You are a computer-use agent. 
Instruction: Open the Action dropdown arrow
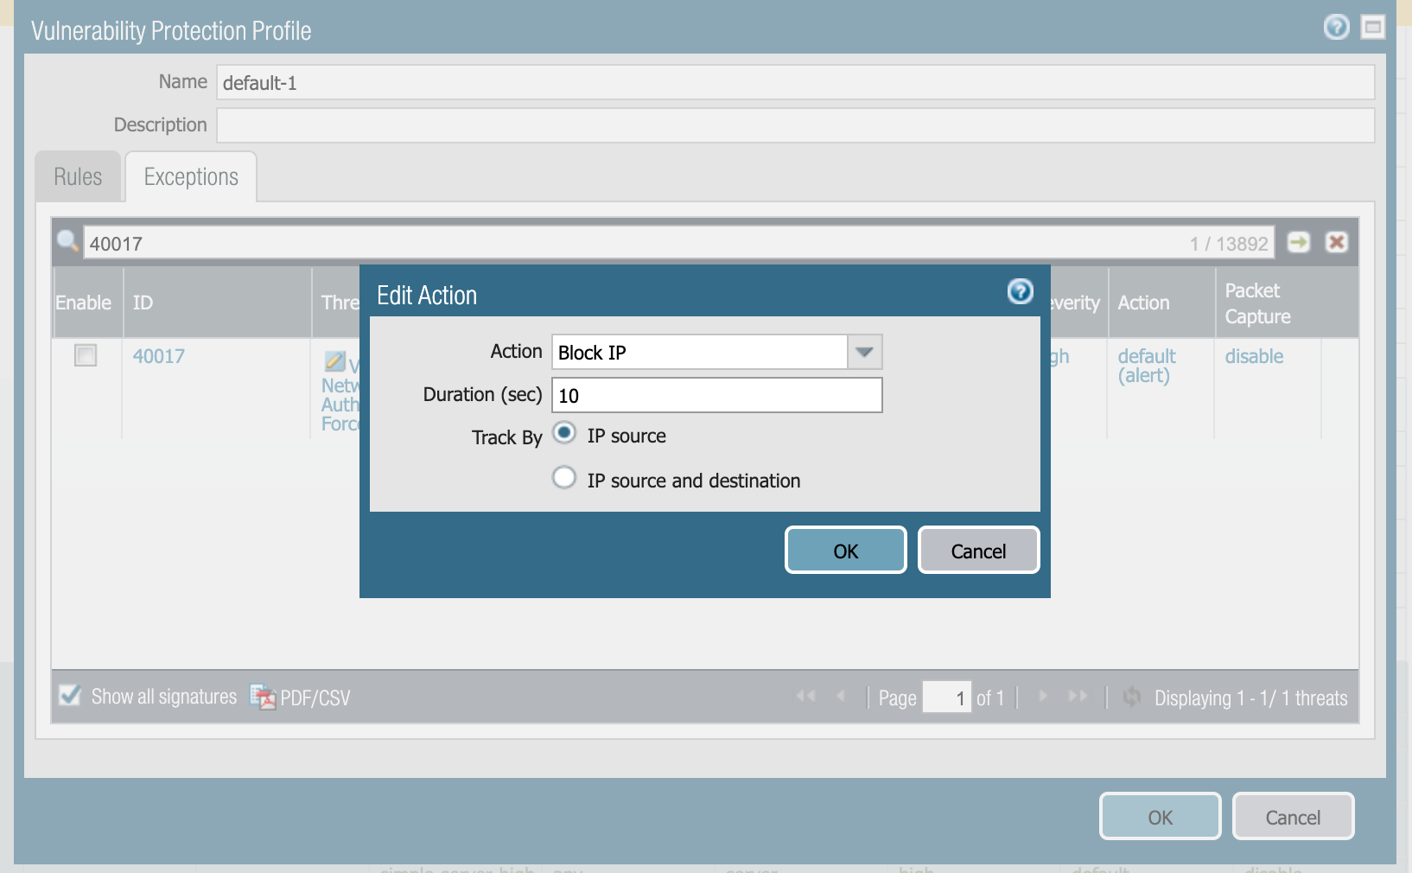pos(865,352)
